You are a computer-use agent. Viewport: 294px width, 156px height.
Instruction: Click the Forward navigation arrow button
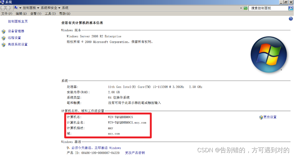(x=8, y=8)
